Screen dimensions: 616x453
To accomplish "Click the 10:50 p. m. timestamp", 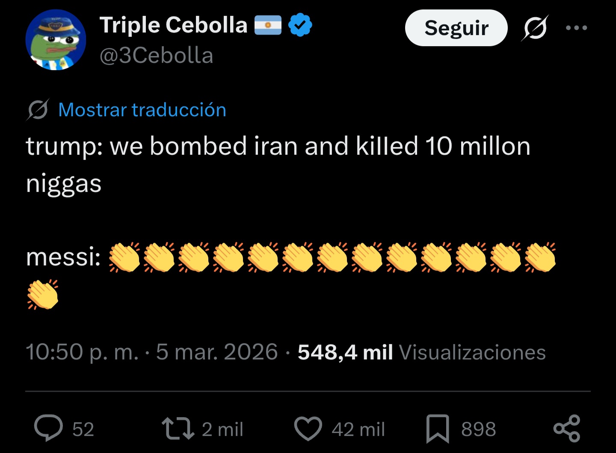I will [82, 352].
